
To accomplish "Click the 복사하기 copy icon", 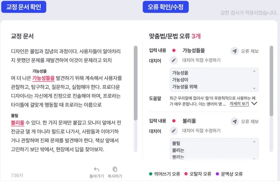I will (115, 169).
